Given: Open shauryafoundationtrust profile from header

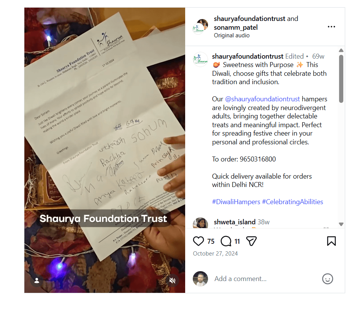Looking at the screenshot, I should pos(249,19).
